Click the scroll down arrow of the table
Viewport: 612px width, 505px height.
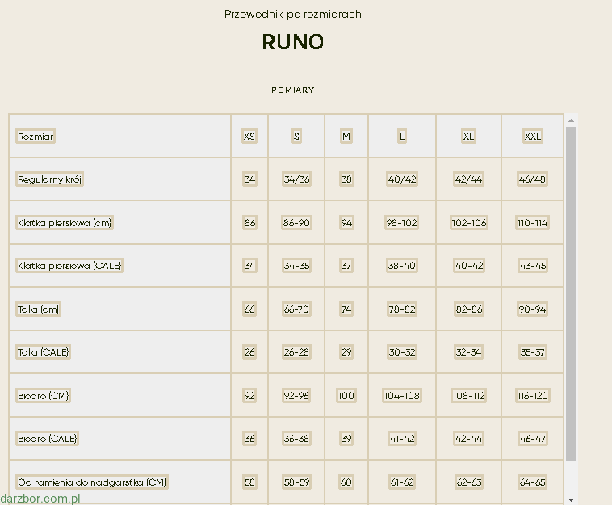(x=571, y=499)
